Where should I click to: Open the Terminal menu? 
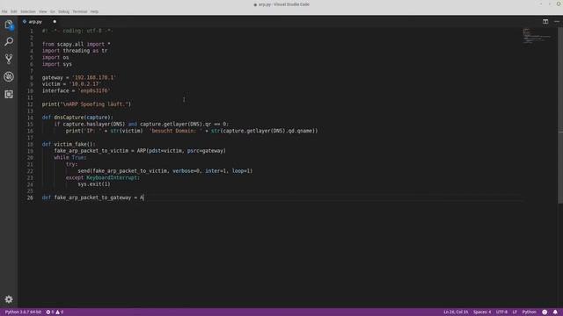(80, 11)
